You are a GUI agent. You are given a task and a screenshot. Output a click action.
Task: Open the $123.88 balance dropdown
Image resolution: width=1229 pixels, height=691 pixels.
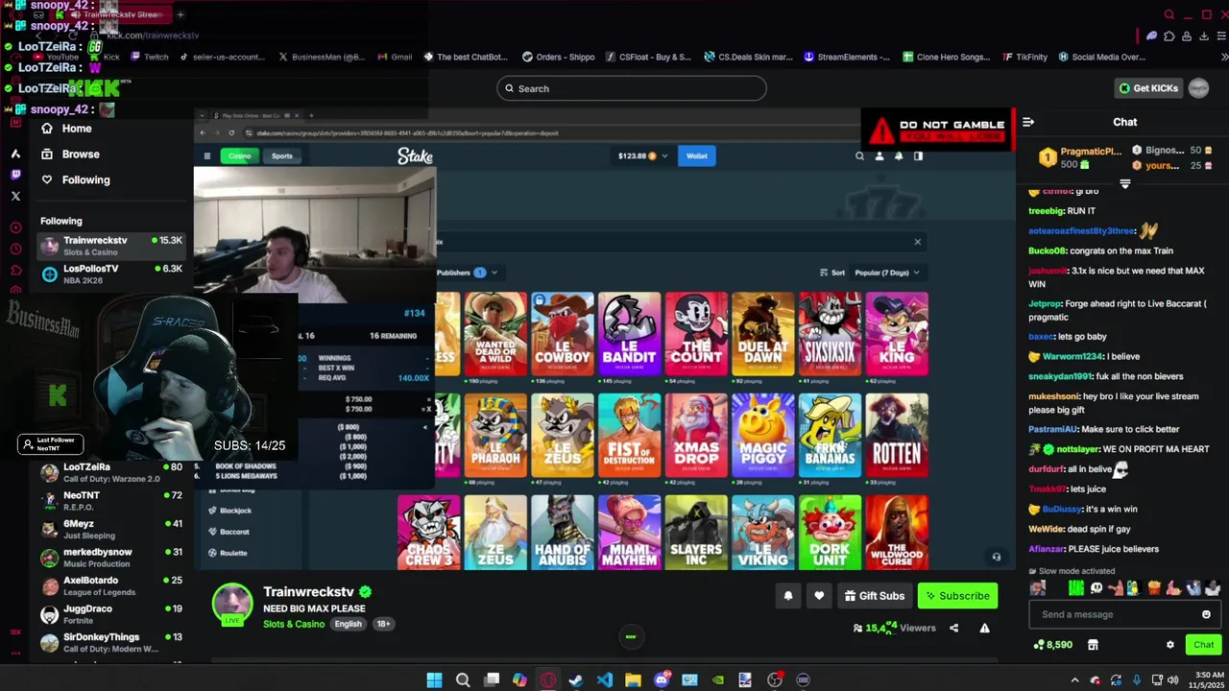pos(642,155)
